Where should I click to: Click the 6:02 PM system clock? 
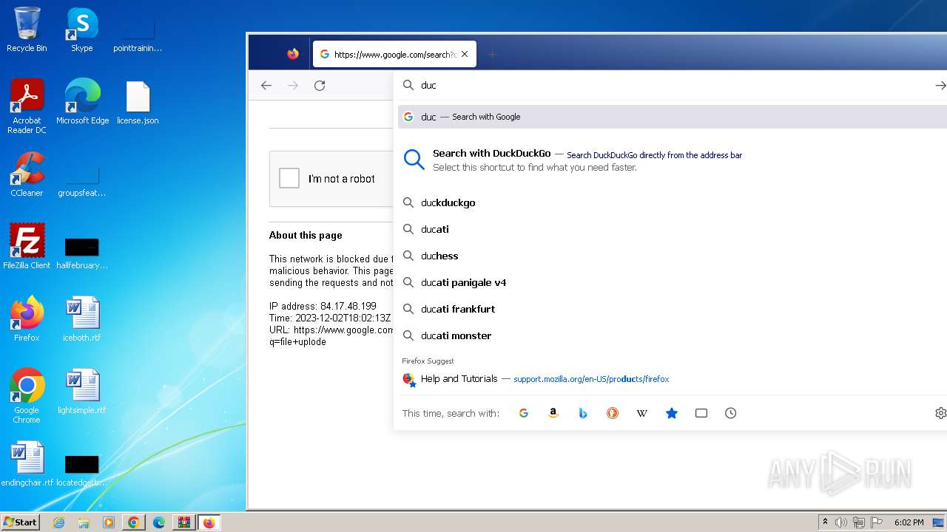[909, 522]
